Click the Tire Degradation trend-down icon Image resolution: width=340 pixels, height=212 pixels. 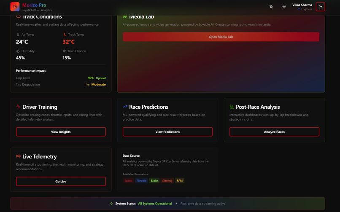point(88,84)
